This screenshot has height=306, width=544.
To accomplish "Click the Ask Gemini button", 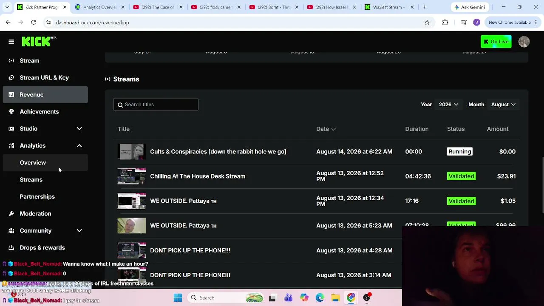I will [x=469, y=7].
